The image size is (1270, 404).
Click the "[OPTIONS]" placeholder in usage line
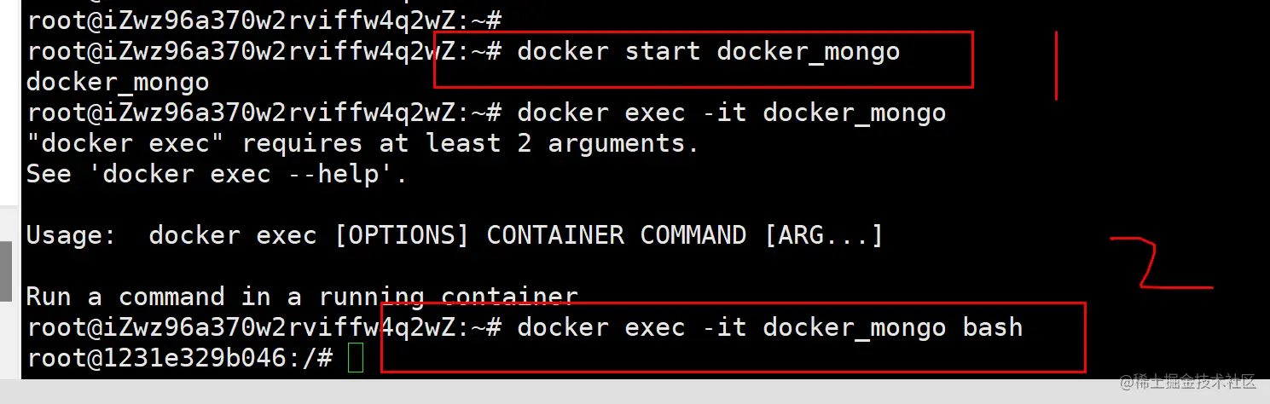402,235
